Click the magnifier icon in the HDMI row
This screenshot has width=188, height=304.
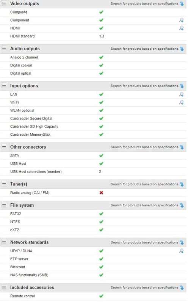click(181, 28)
